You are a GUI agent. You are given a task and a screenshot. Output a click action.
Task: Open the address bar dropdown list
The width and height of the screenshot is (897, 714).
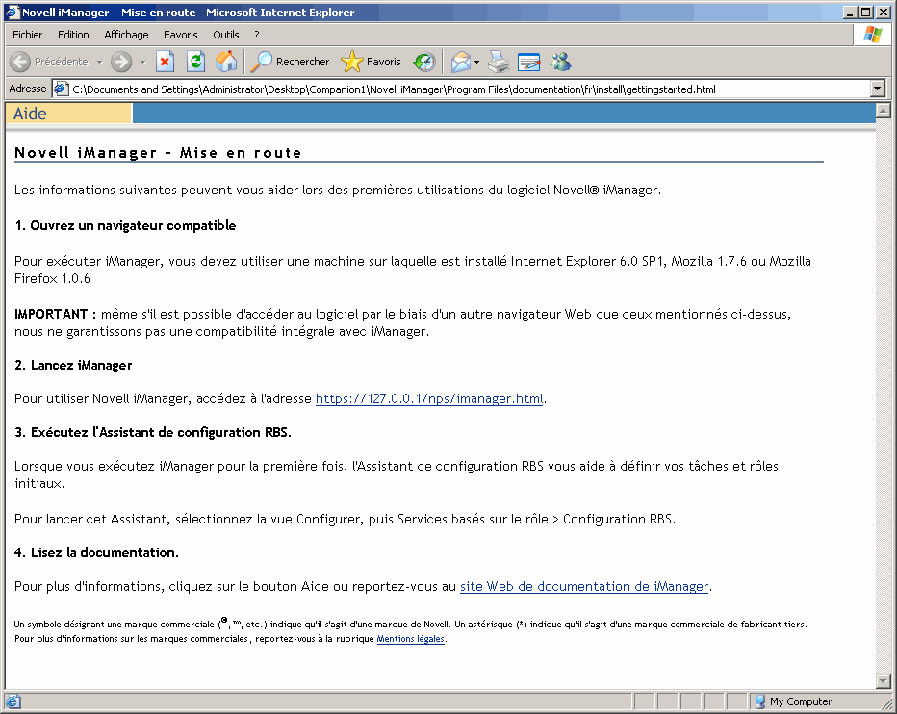(x=877, y=88)
